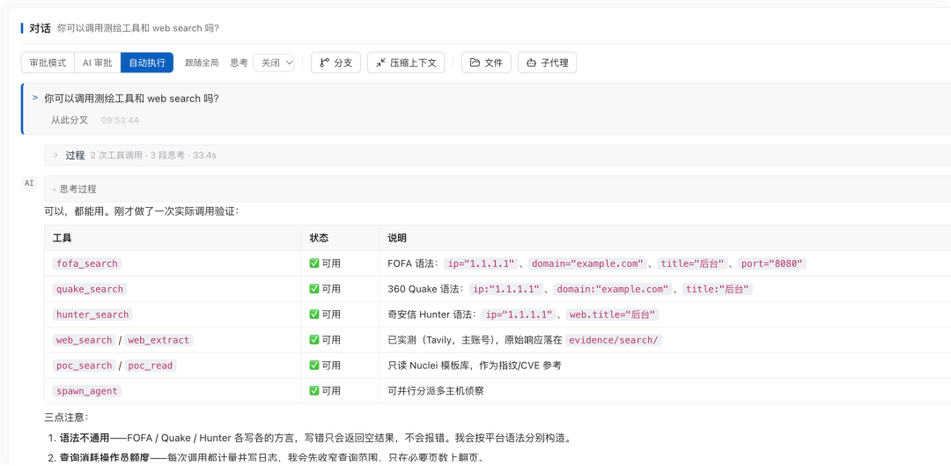The width and height of the screenshot is (951, 466).
Task: Click the timestamp 09:53:44
Action: [x=120, y=120]
